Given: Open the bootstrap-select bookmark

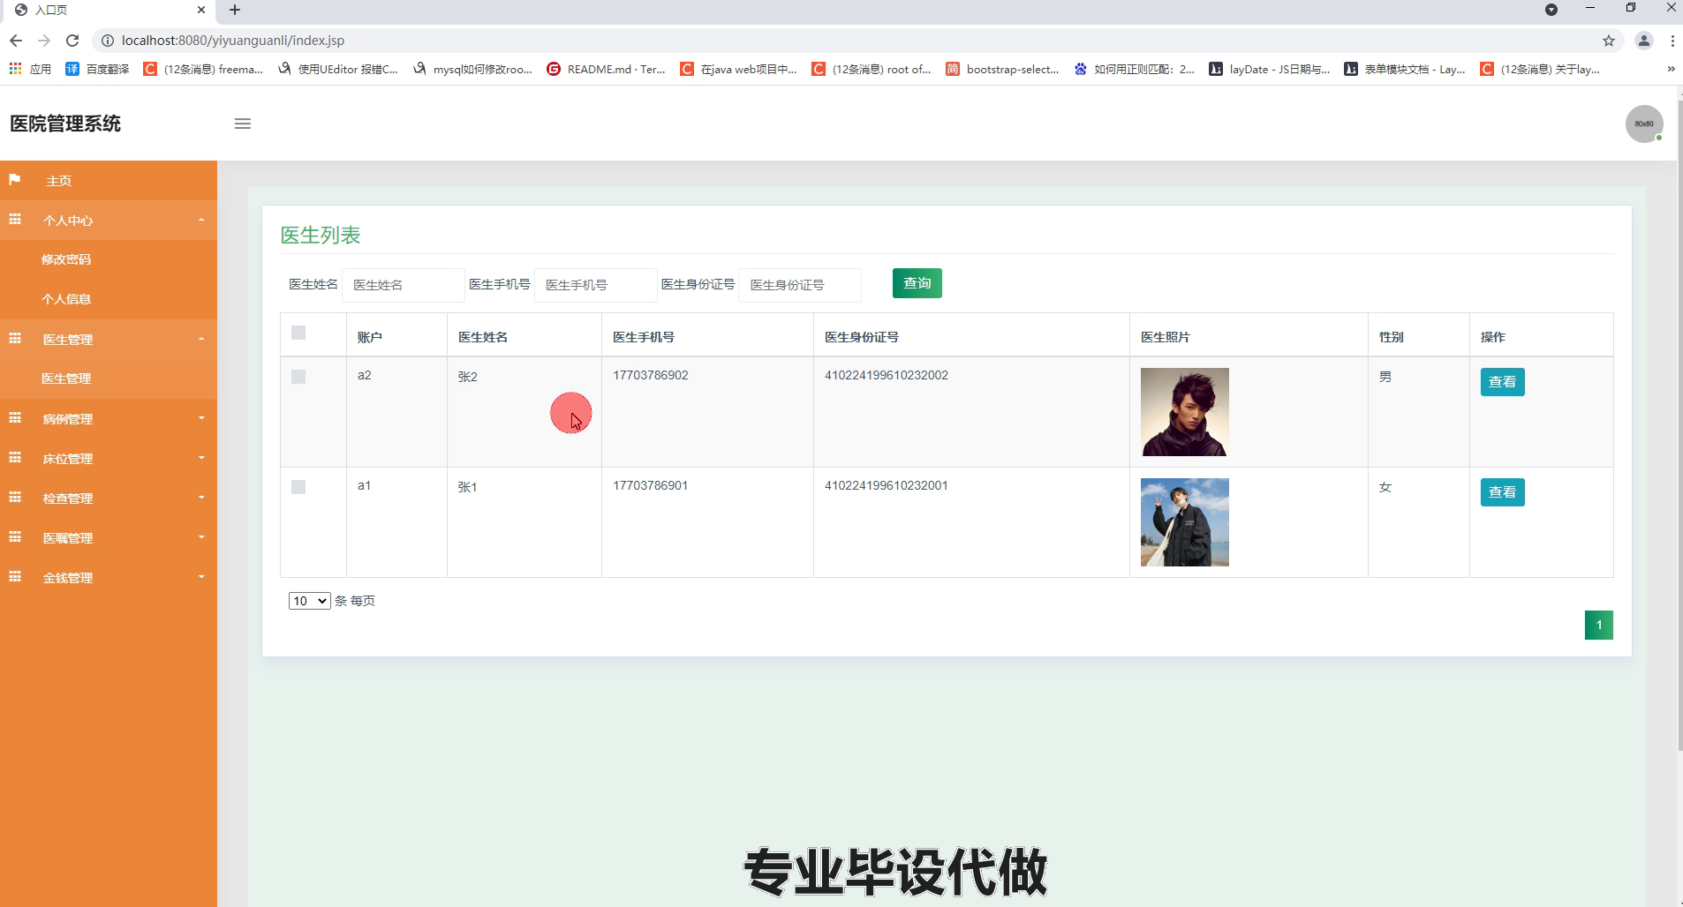Looking at the screenshot, I should pos(1002,69).
